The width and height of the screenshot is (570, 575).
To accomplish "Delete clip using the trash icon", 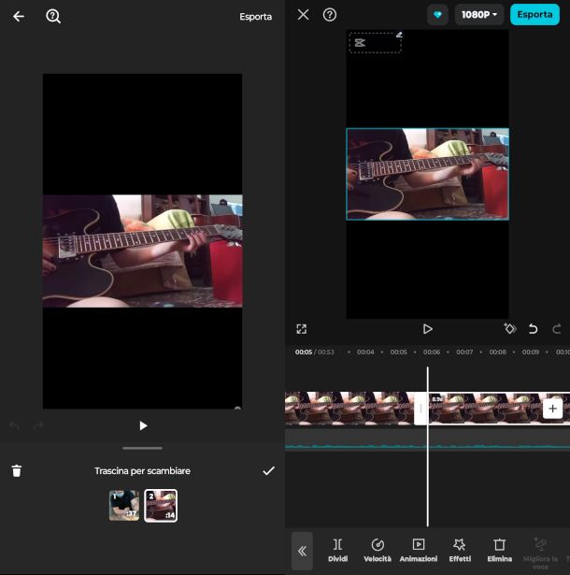I will click(17, 471).
